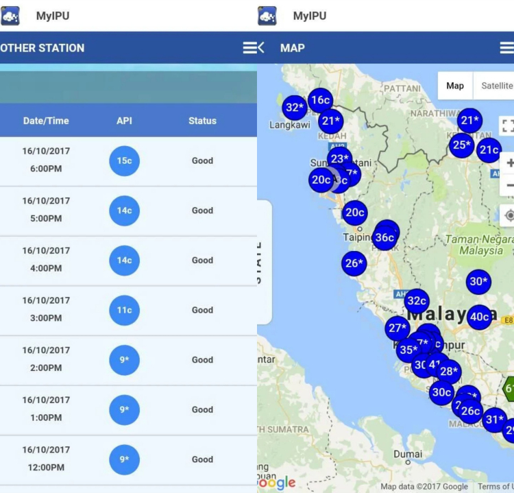Tap the 21* marker near Kedah
The width and height of the screenshot is (514, 493).
coord(331,121)
